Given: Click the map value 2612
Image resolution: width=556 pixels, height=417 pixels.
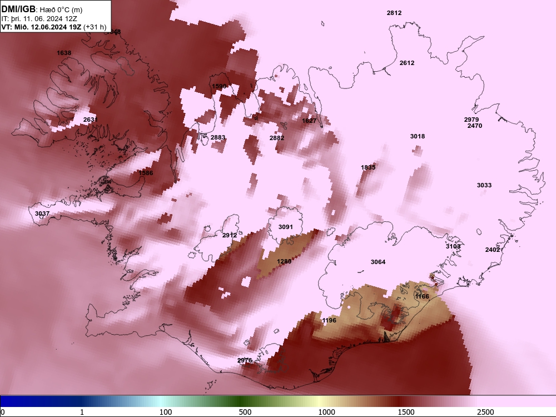Looking at the screenshot, I should pyautogui.click(x=407, y=63).
